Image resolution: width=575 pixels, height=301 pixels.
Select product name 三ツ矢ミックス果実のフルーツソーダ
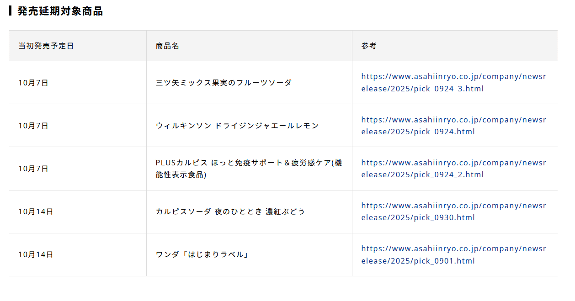click(224, 83)
